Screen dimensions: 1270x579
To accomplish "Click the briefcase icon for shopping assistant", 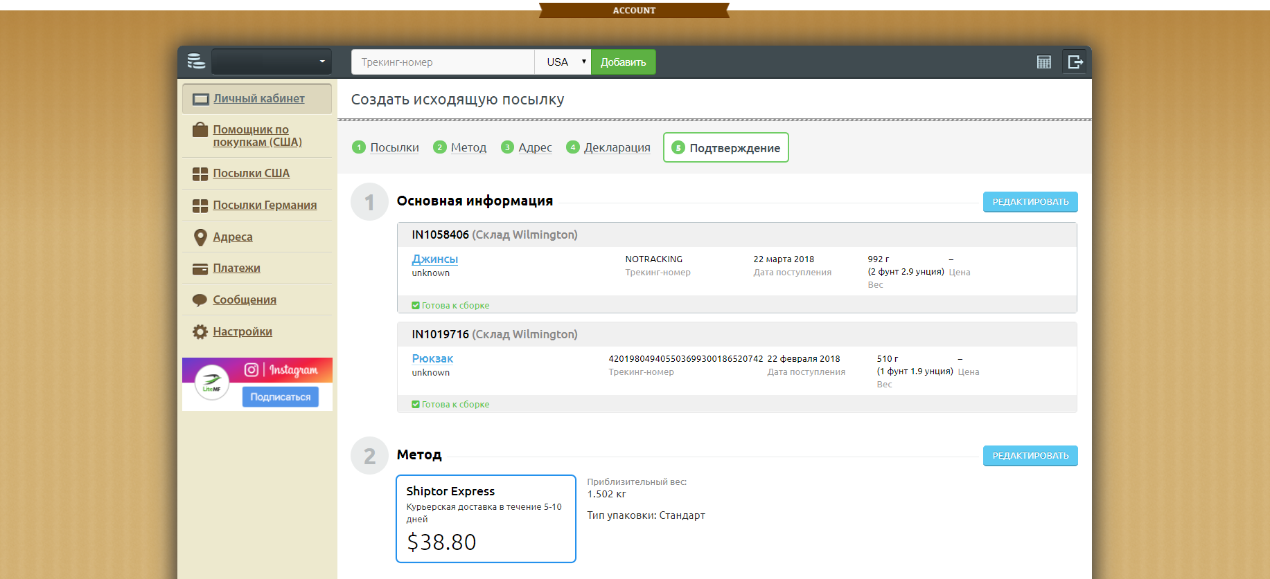I will point(200,130).
